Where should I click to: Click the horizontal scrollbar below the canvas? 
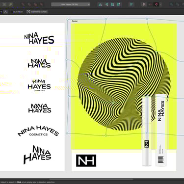[92, 180]
